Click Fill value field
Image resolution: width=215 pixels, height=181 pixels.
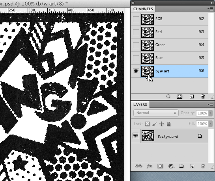click(202, 124)
